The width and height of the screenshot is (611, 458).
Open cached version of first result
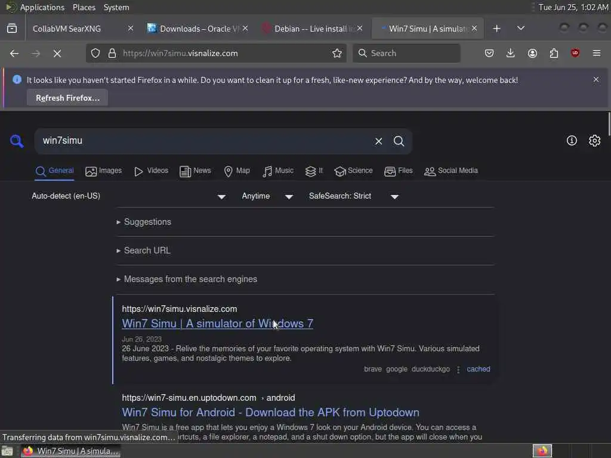(x=478, y=369)
